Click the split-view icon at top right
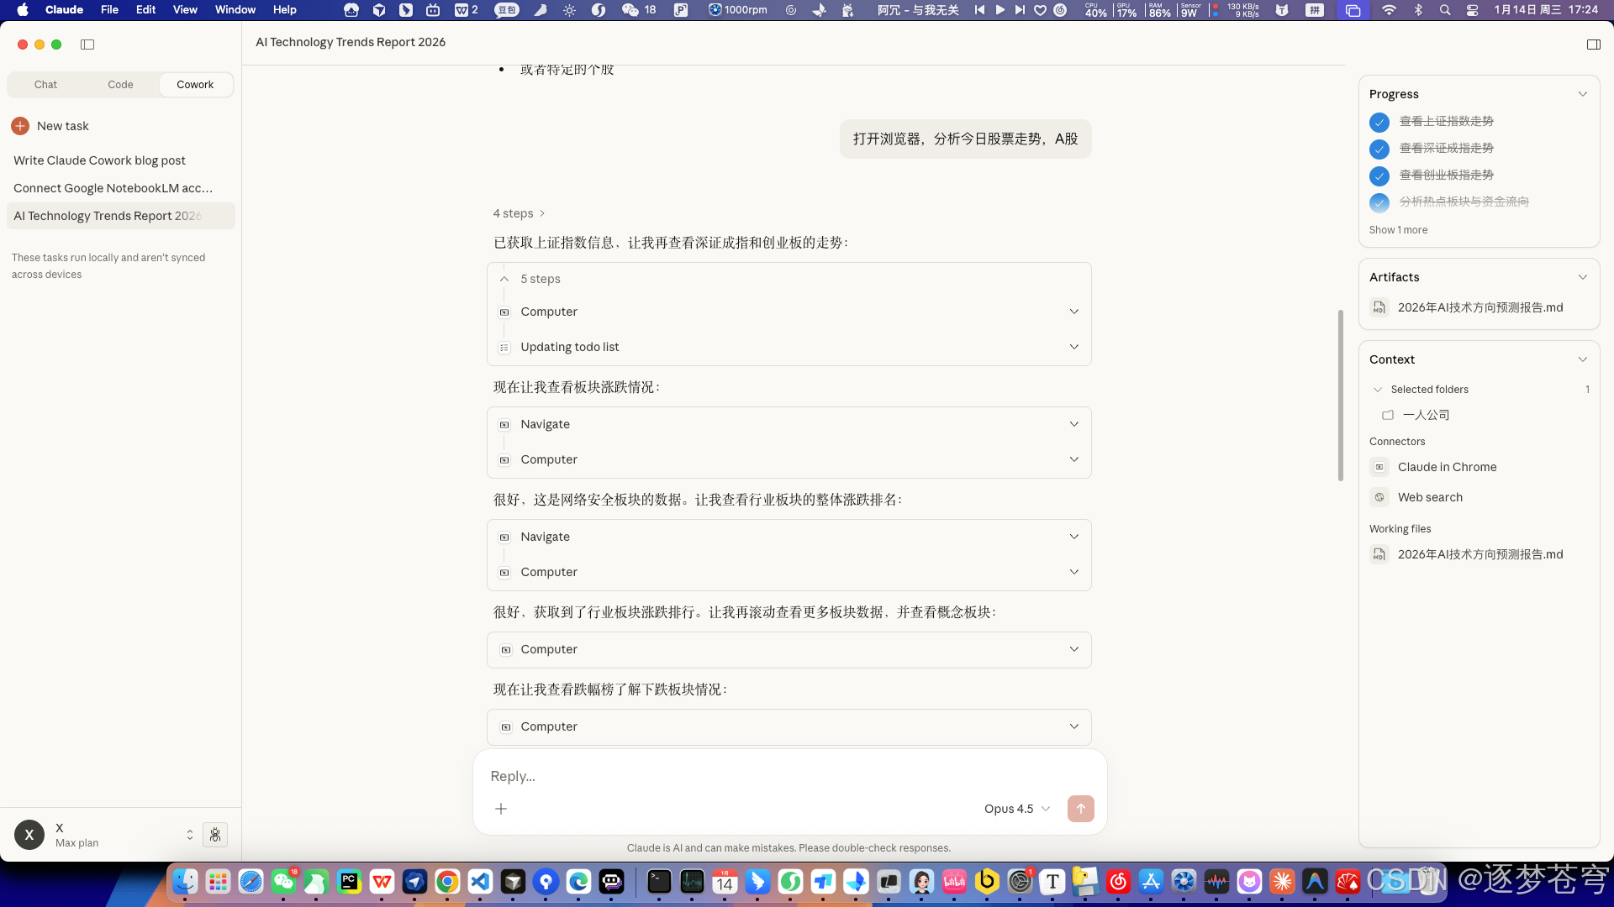Viewport: 1614px width, 907px height. 1594,45
